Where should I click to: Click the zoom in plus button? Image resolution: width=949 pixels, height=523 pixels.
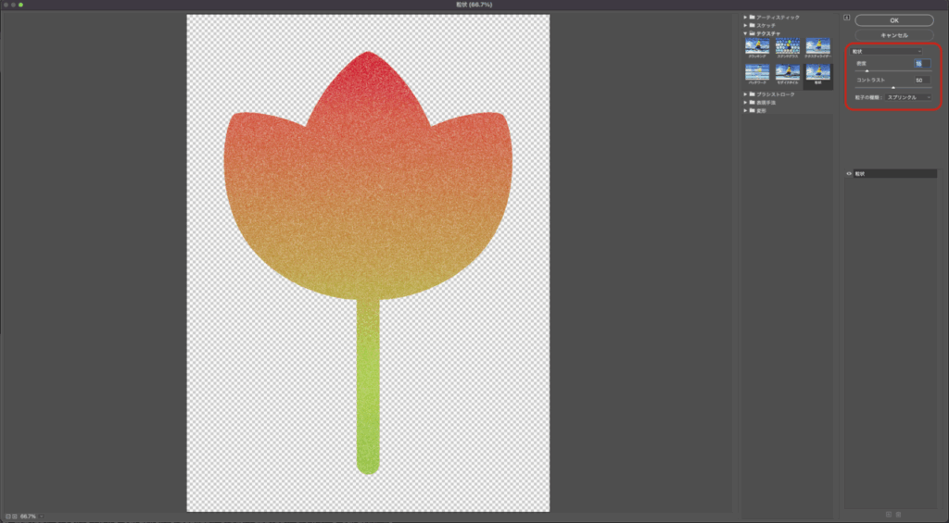point(14,516)
